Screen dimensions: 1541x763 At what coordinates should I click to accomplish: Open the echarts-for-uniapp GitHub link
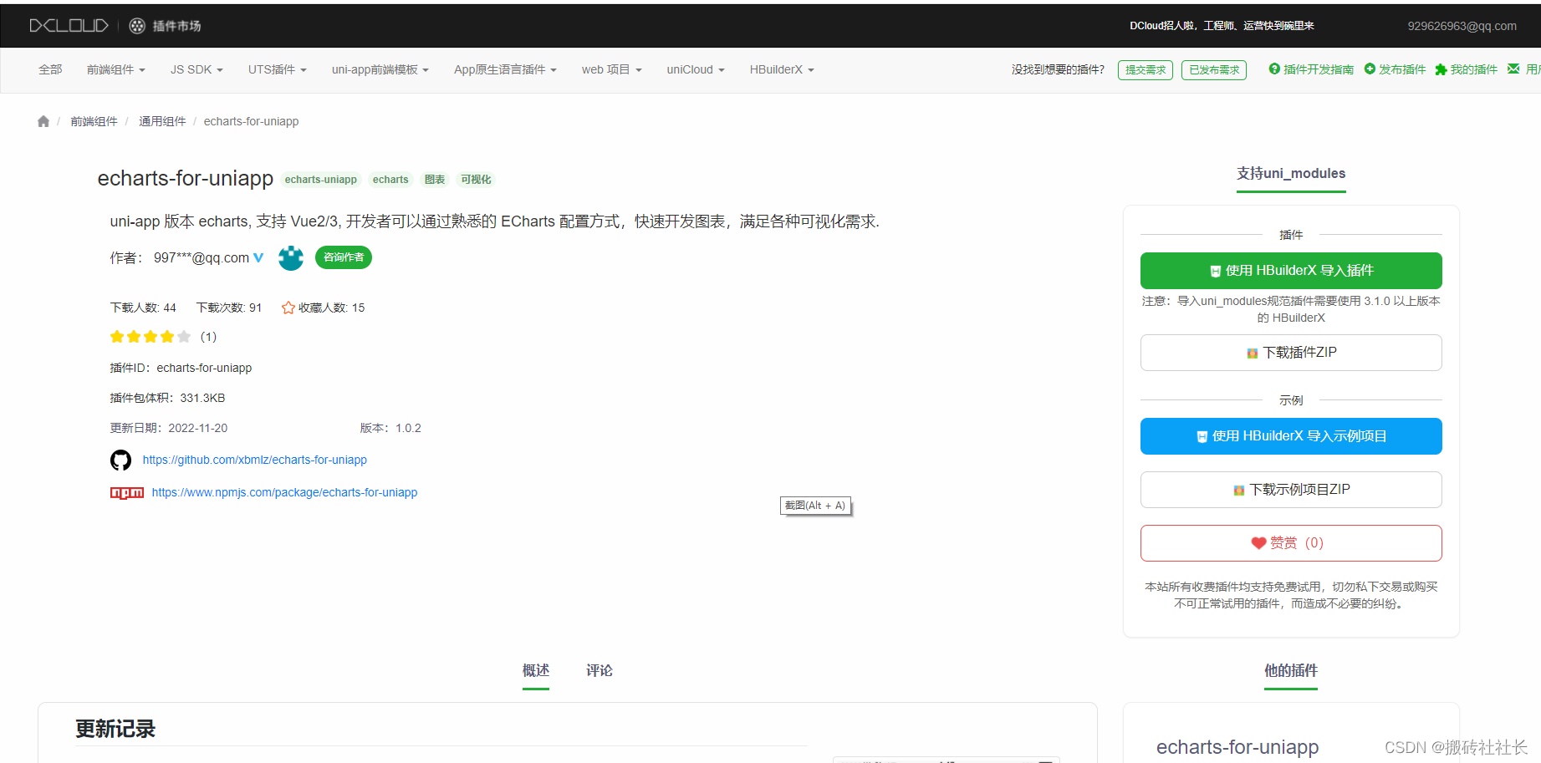tap(254, 460)
